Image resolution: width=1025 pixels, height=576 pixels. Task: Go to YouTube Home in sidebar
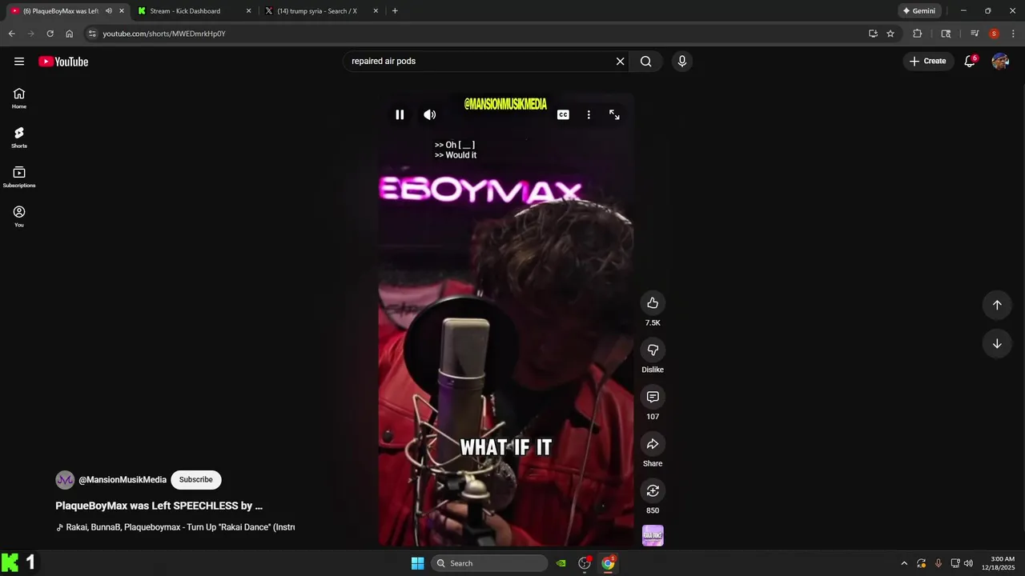[19, 98]
